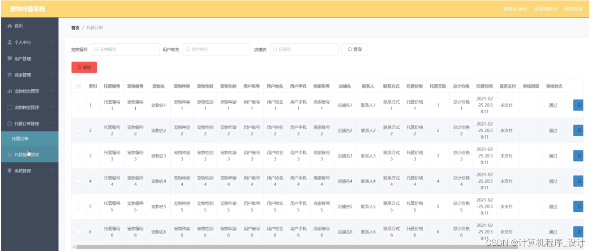Click the search icon in 用户姓名 field
Image resolution: width=592 pixels, height=251 pixels.
click(188, 50)
